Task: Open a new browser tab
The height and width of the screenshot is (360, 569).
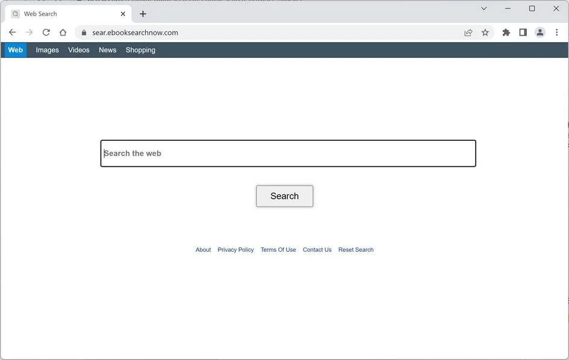Action: 143,14
